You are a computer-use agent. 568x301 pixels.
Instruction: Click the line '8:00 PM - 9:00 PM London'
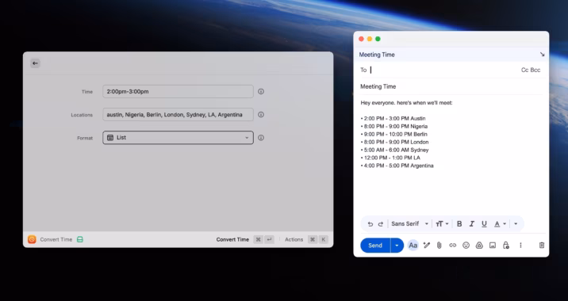point(394,142)
